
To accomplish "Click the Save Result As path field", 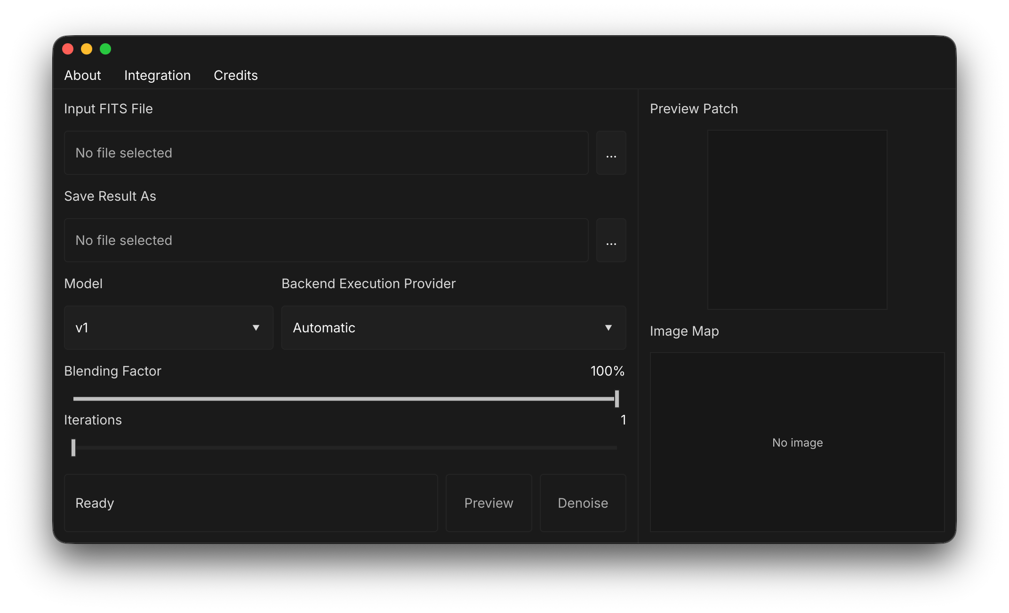I will (x=326, y=240).
